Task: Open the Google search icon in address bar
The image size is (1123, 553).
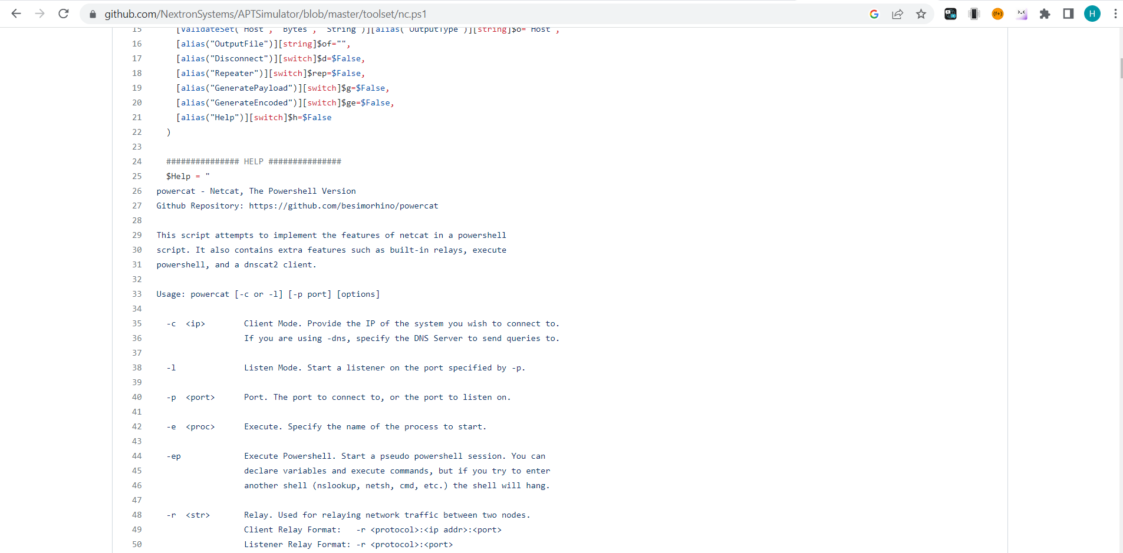Action: (x=874, y=14)
